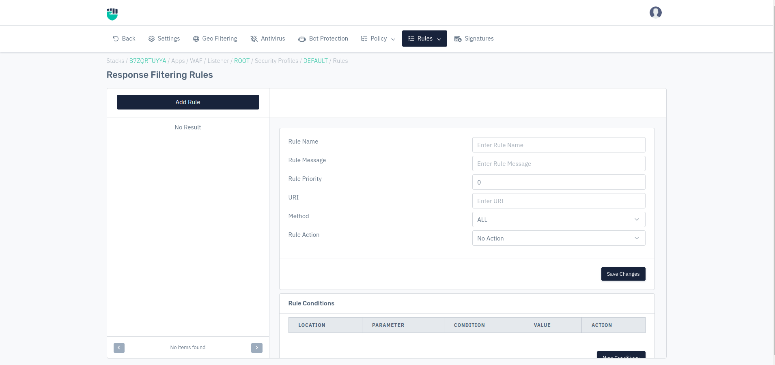Click the Rule Message label
Screen dimensions: 775x365
[307, 160]
